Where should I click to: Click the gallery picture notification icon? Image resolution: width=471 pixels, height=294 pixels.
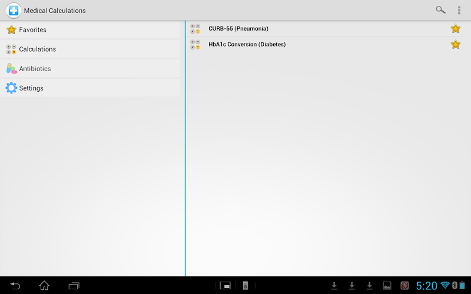pos(387,286)
